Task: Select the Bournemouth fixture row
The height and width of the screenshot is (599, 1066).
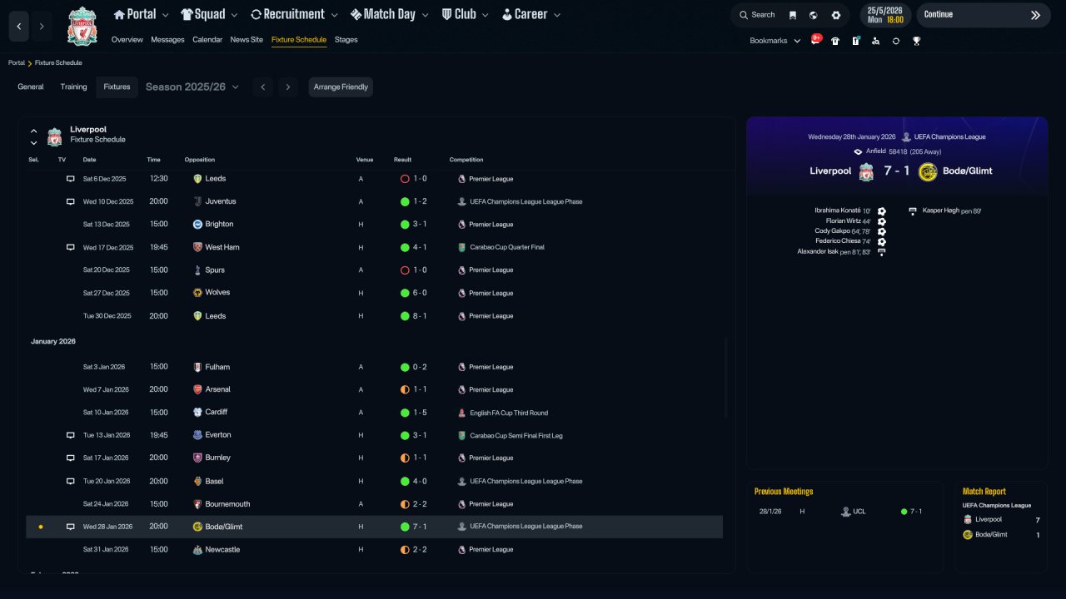Action: 375,504
